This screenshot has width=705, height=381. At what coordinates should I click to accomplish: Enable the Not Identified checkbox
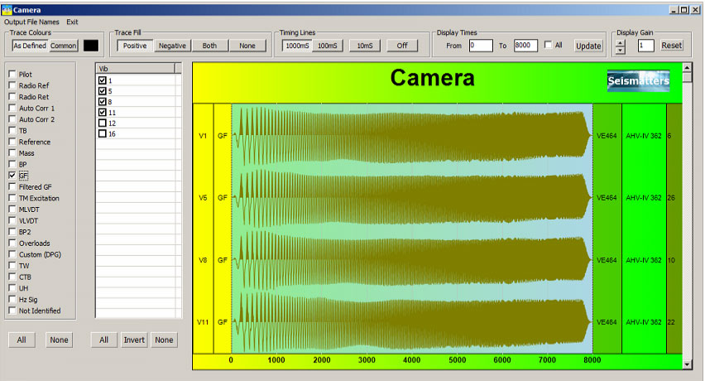(x=12, y=311)
